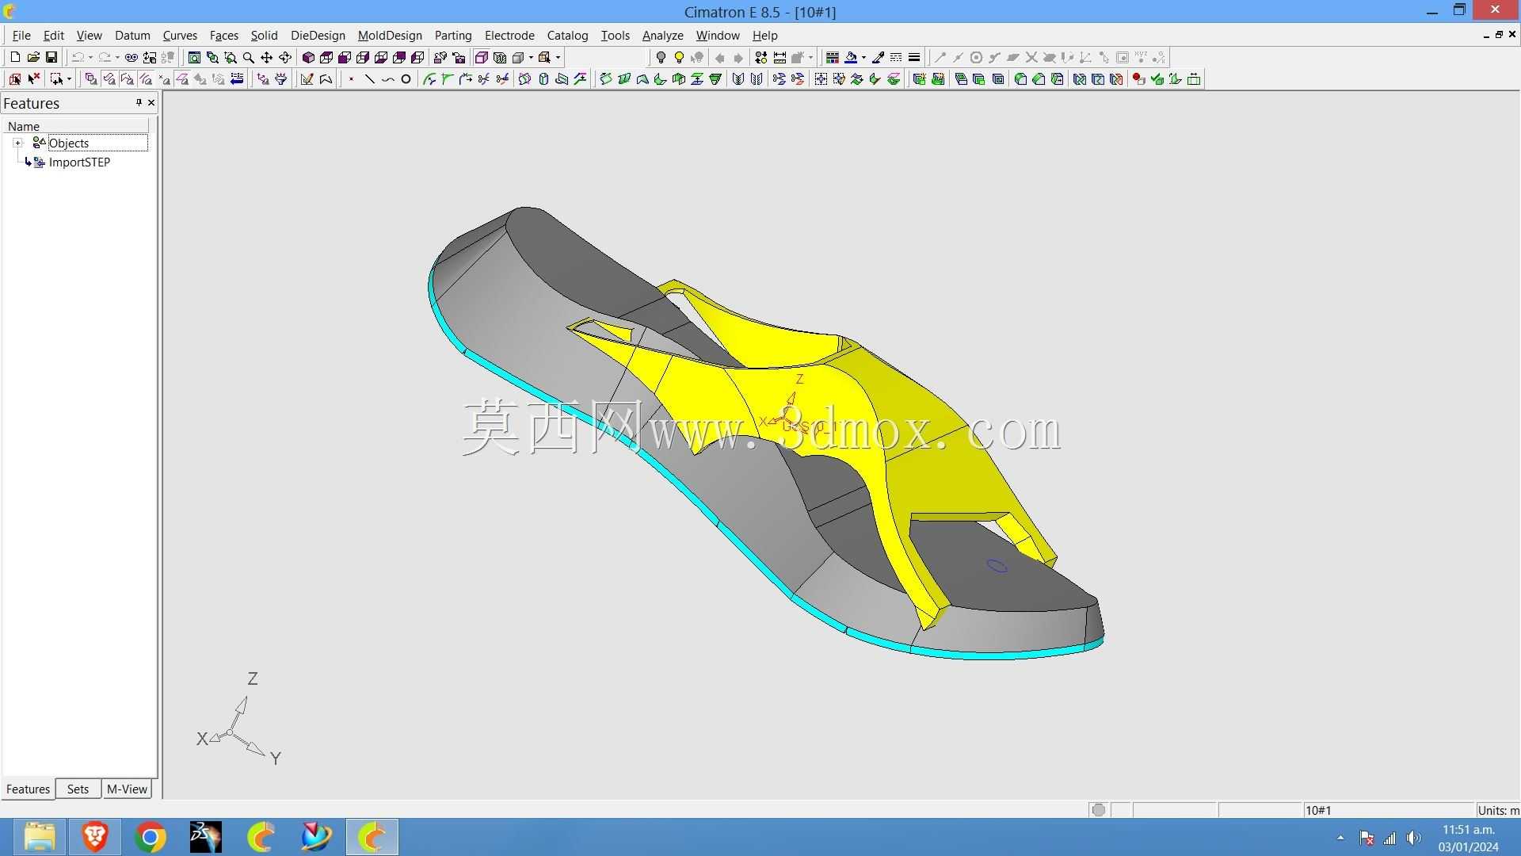This screenshot has height=856, width=1521.
Task: Select the Point sketch tool
Action: [x=351, y=79]
